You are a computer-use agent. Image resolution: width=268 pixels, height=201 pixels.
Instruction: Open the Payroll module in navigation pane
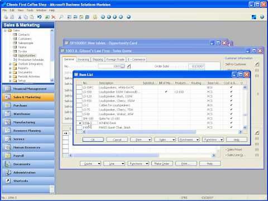coord(28,156)
